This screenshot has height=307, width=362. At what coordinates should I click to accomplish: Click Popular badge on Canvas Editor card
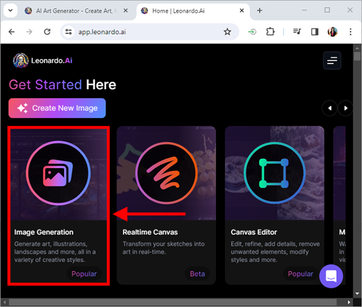(x=300, y=274)
